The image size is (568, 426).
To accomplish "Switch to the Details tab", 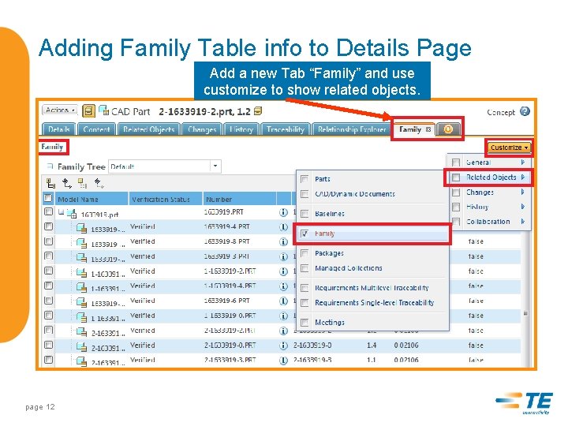I will [58, 129].
